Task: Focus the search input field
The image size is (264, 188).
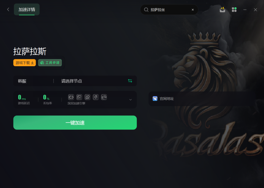Action: (169, 10)
